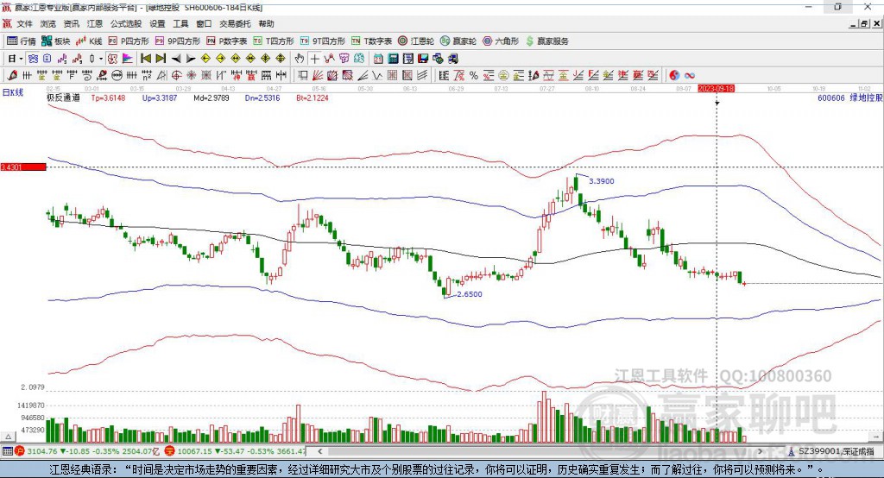
Task: Open the 9T四方形 tool
Action: 323,41
